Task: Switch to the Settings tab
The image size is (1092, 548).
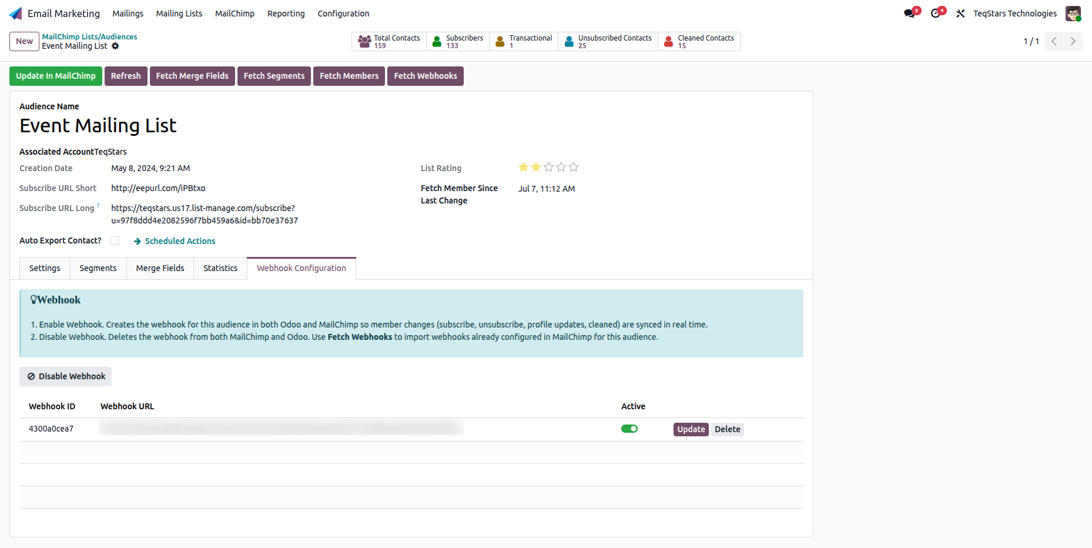Action: click(x=45, y=268)
